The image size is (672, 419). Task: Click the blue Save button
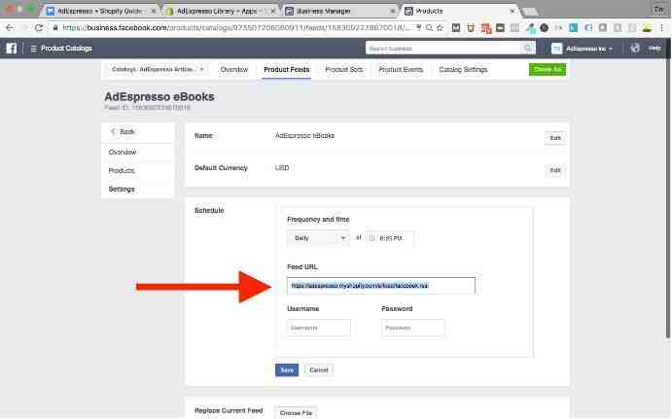pos(287,369)
